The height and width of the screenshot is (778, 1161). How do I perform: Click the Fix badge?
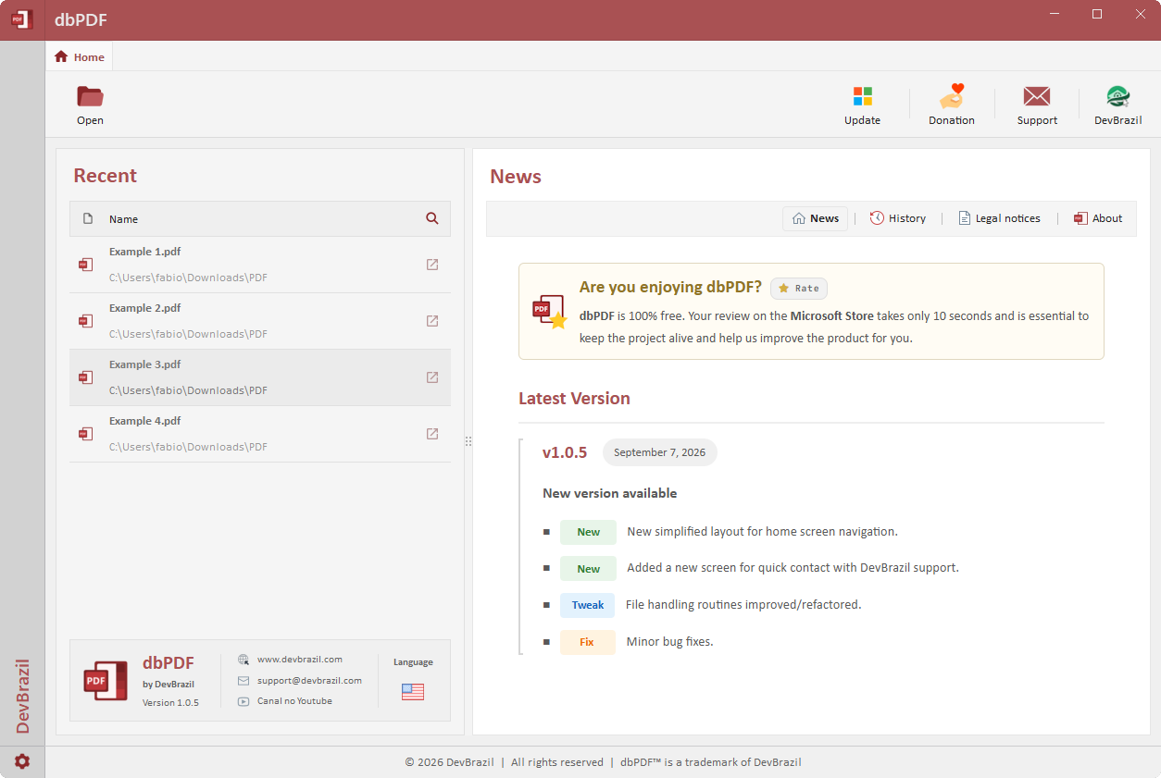click(x=588, y=642)
